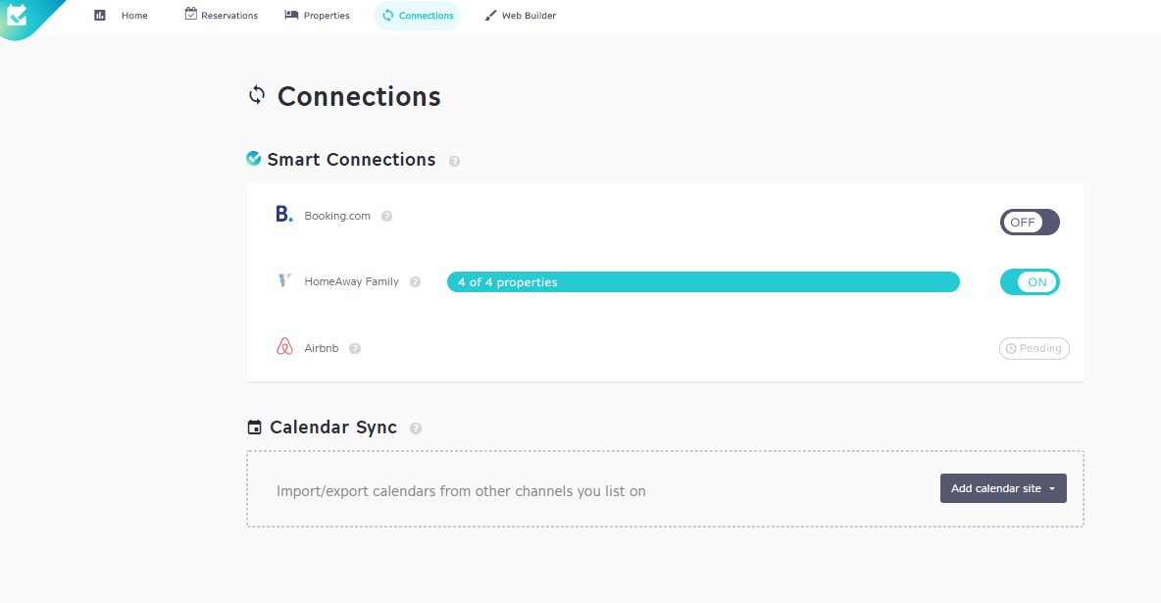
Task: Click the app logo in top-left corner
Action: coord(17,15)
